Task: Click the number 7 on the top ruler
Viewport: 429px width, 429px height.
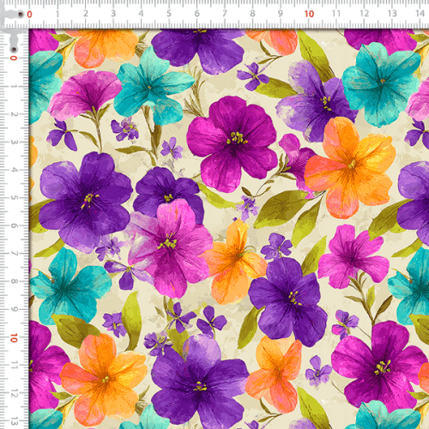Action: [x=225, y=14]
